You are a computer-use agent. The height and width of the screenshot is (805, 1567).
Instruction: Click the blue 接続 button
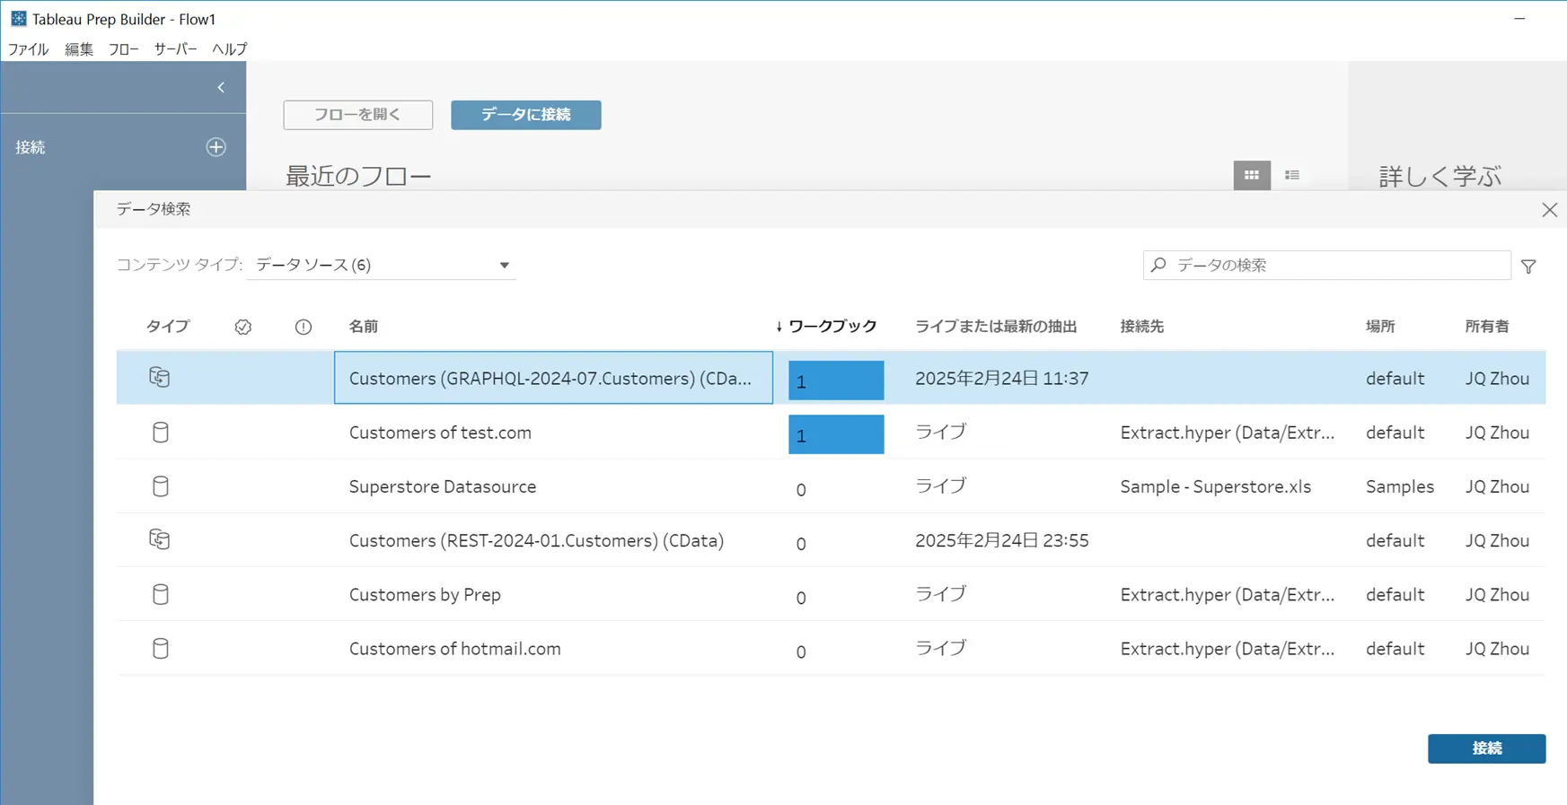pyautogui.click(x=1486, y=748)
